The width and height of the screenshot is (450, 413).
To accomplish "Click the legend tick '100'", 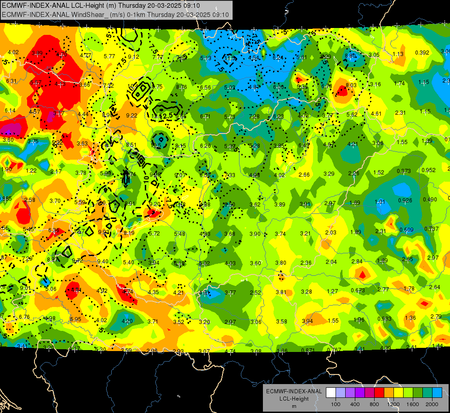I will 336,404.
